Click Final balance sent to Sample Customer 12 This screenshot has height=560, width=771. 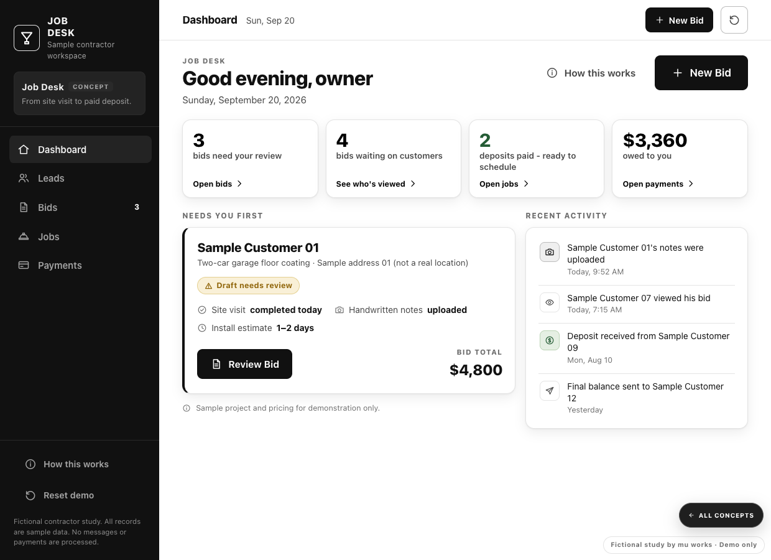(x=637, y=398)
